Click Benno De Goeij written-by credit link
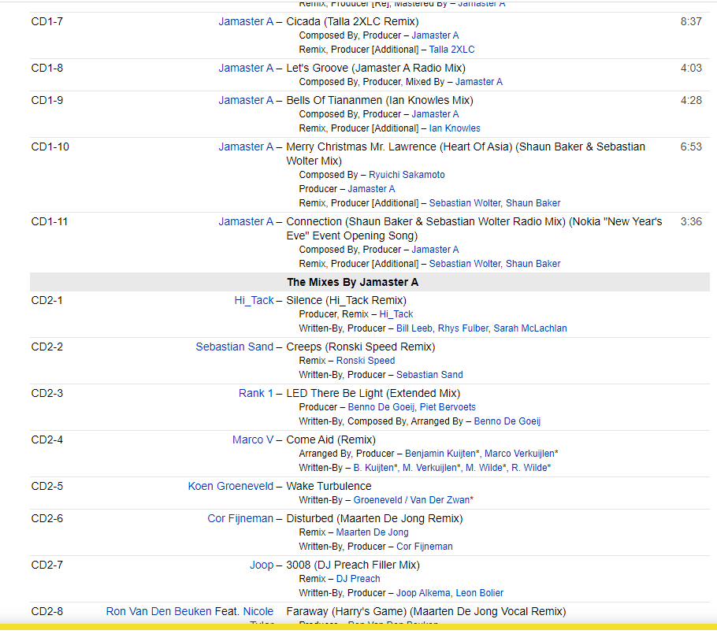 [507, 421]
